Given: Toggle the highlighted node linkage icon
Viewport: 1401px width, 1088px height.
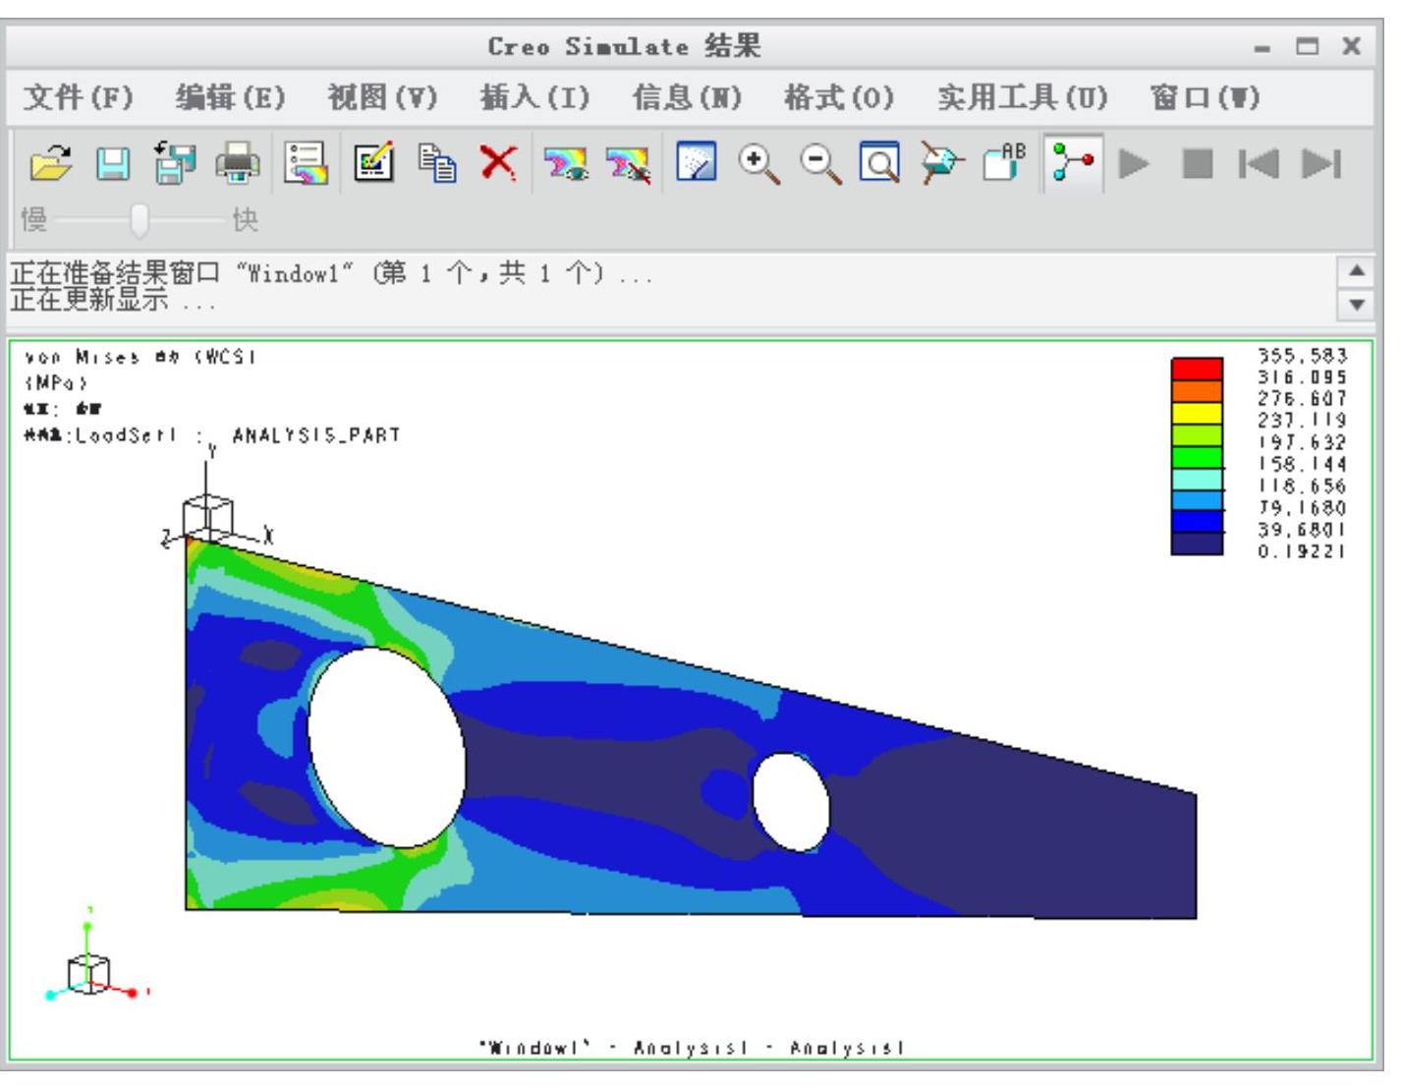Looking at the screenshot, I should [x=1073, y=163].
